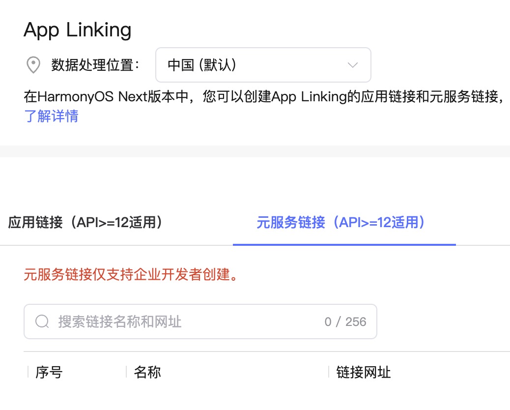
Task: Click the 名称 column header
Action: pos(147,372)
